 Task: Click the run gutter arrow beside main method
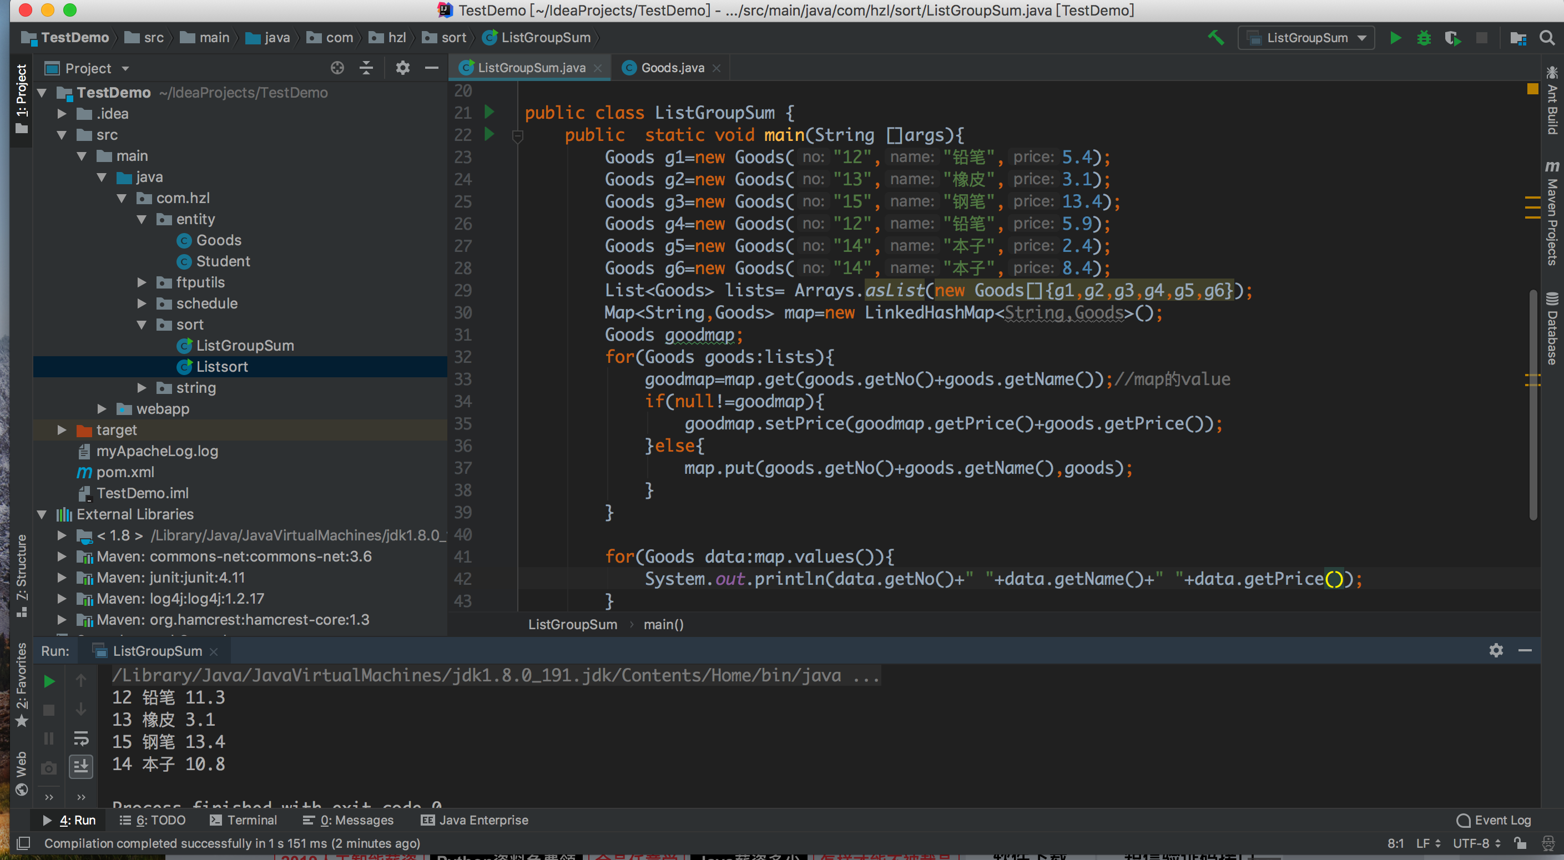coord(490,134)
